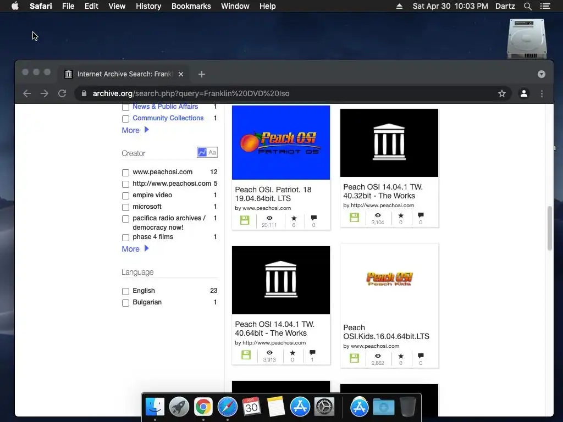The width and height of the screenshot is (563, 422).
Task: Check the http://www.peachosi.com creator filter
Action: tap(125, 184)
